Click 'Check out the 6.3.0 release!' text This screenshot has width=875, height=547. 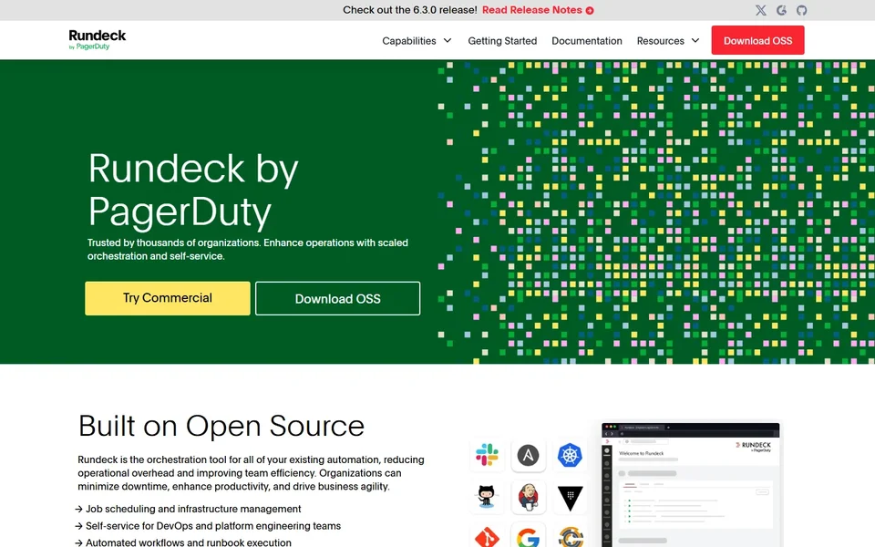409,10
